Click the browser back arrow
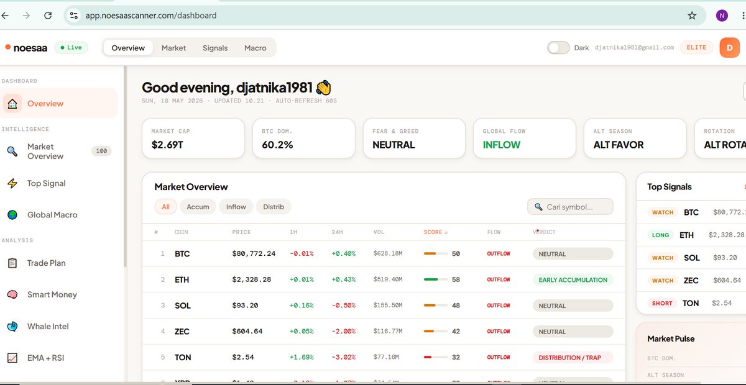 [x=4, y=16]
